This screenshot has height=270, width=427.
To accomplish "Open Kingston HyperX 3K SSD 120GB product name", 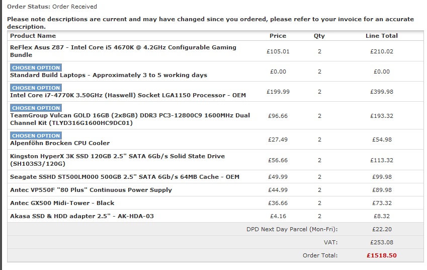I will (x=117, y=160).
